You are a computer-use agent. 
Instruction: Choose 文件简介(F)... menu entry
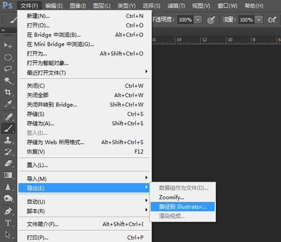pos(84,224)
